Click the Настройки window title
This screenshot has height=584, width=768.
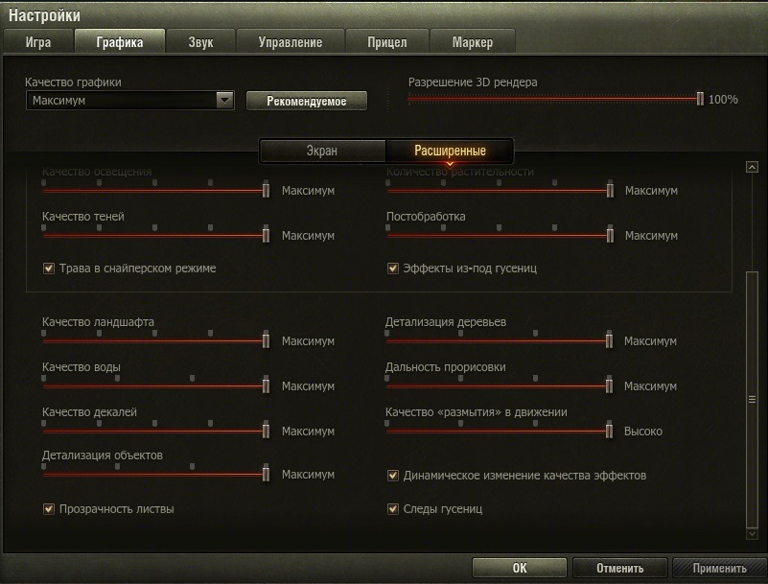point(44,15)
